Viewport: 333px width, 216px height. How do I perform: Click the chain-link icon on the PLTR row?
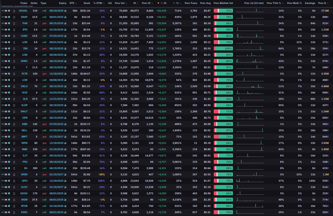pos(2,73)
